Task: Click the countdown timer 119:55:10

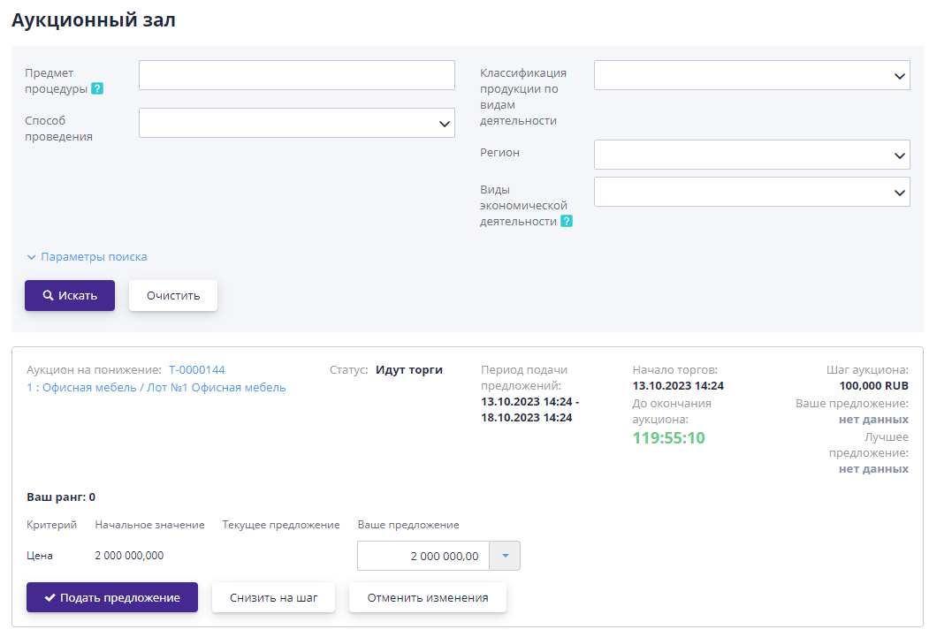Action: click(x=669, y=438)
